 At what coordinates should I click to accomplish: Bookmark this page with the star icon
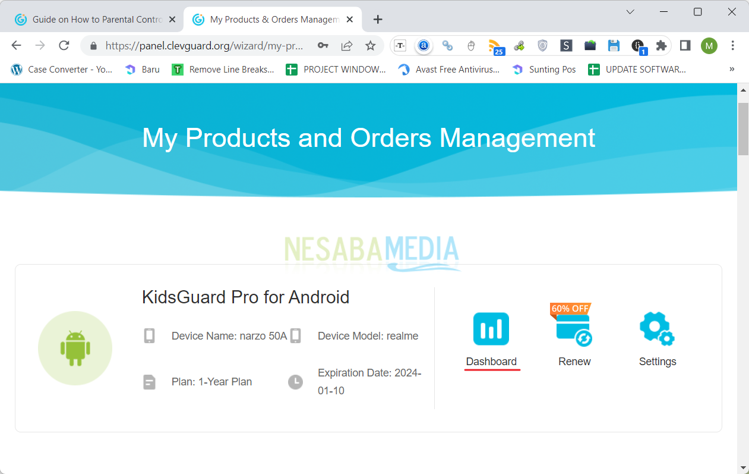click(x=371, y=46)
